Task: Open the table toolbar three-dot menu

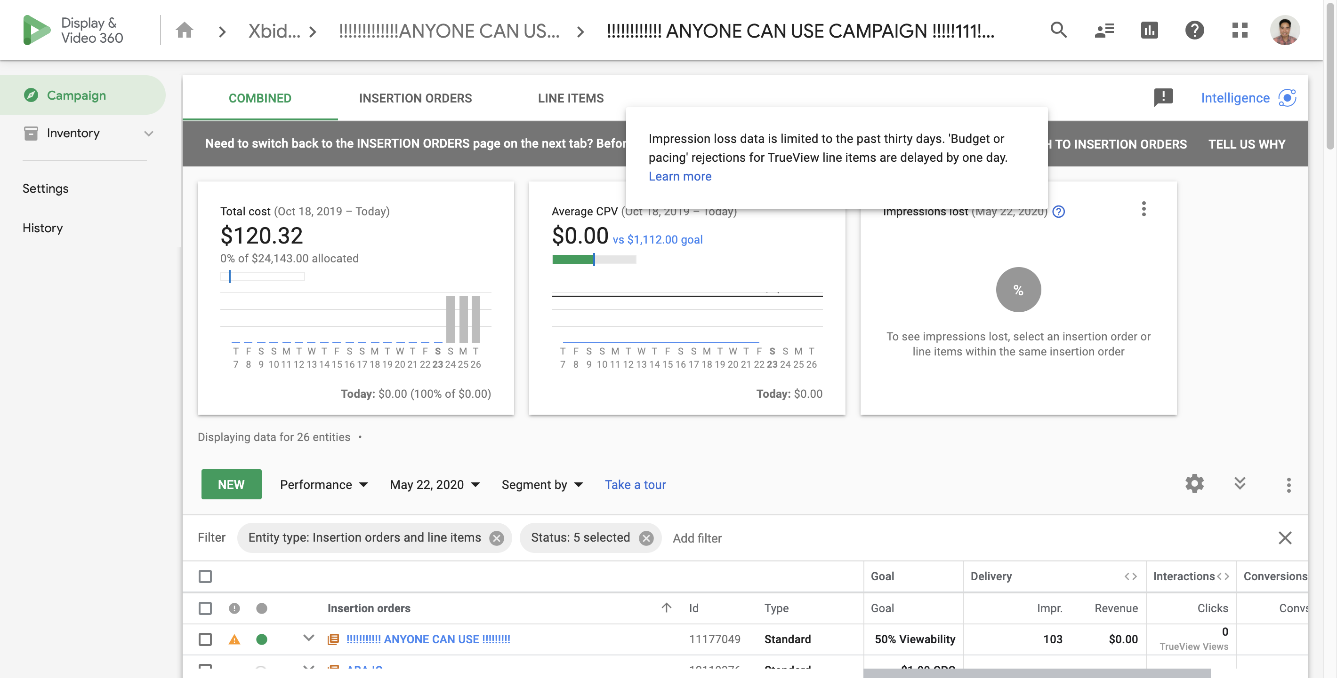Action: tap(1288, 485)
